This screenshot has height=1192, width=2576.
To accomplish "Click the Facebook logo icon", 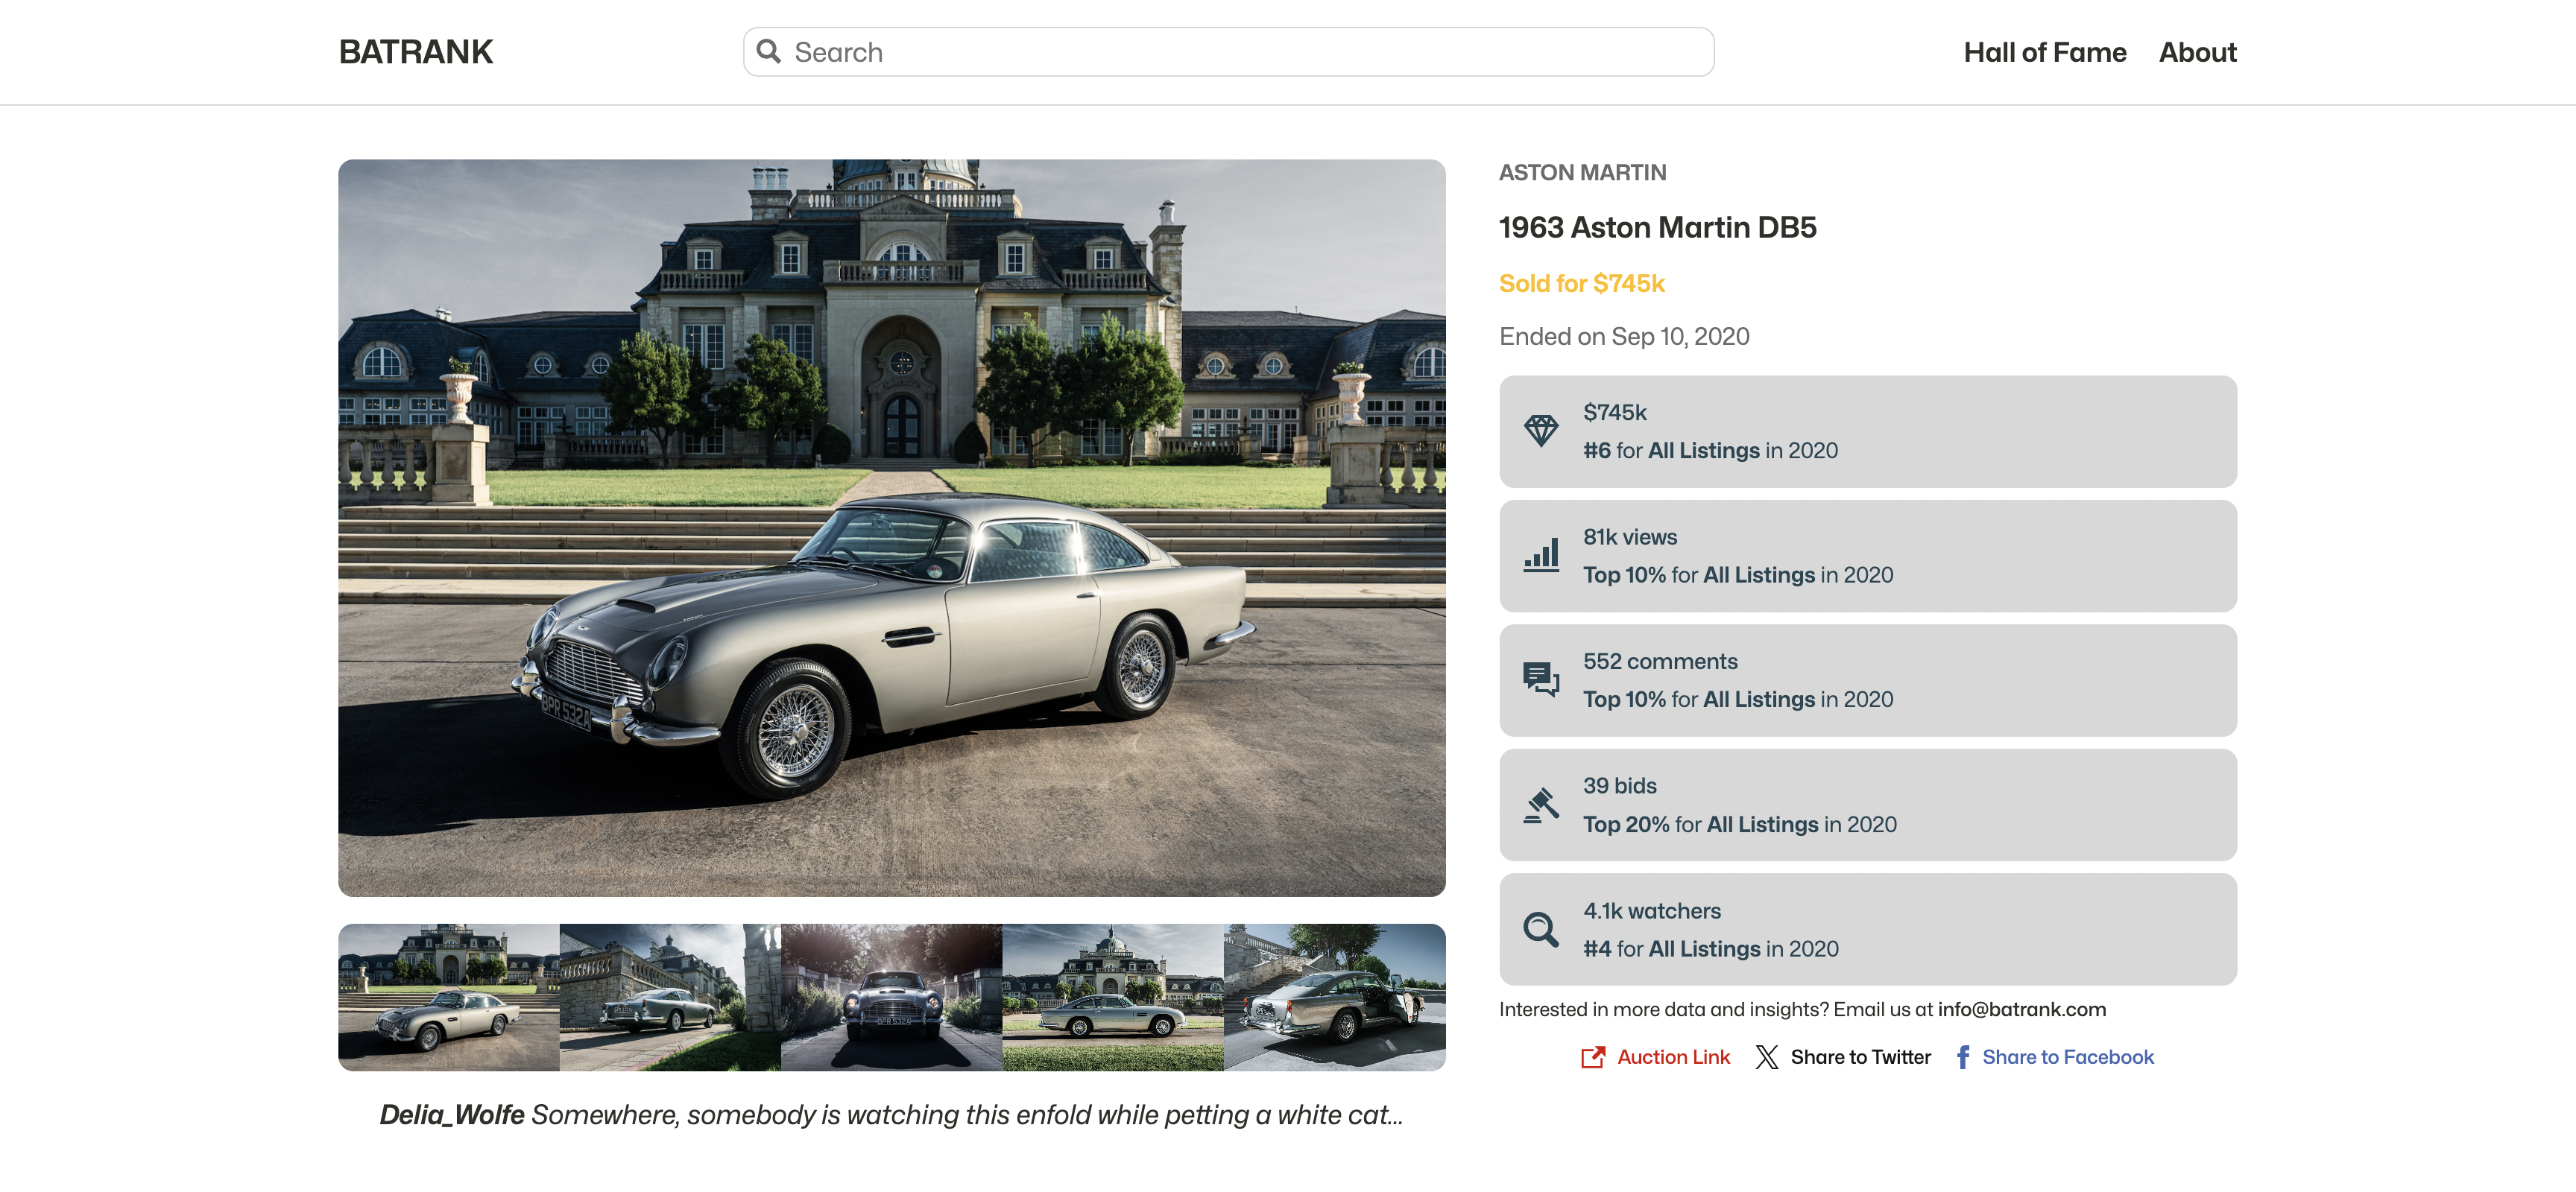I will click(x=1962, y=1057).
